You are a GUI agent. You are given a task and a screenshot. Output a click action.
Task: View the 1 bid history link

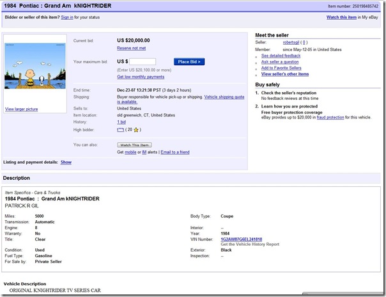point(121,122)
